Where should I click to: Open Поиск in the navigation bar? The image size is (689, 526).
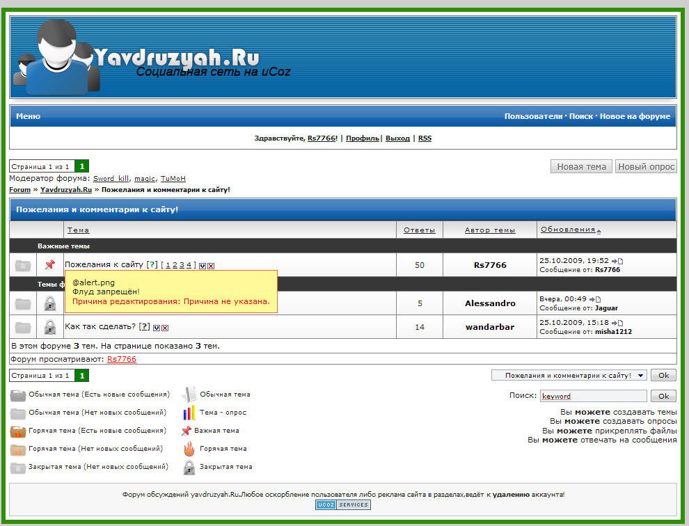tap(581, 116)
